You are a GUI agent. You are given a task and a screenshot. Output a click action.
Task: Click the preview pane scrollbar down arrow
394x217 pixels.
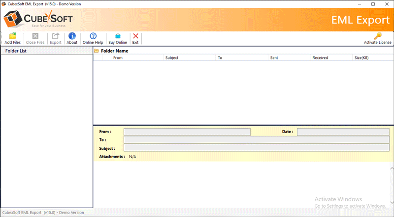click(x=392, y=202)
